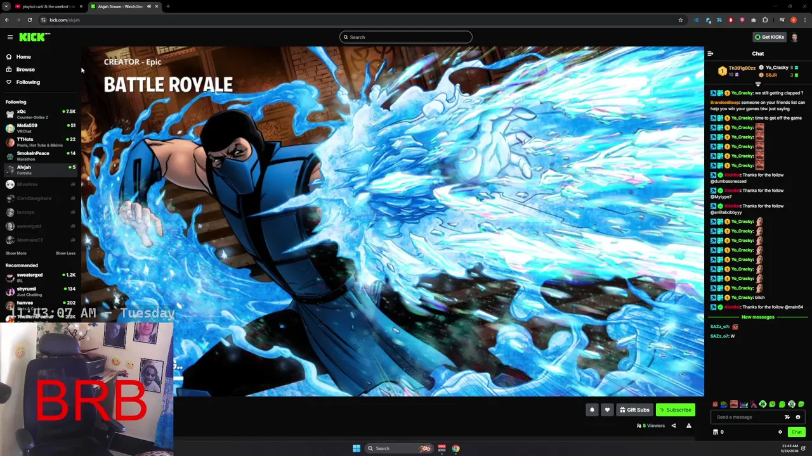This screenshot has width=812, height=456.
Task: Insert the last green emote in row
Action: [x=801, y=404]
